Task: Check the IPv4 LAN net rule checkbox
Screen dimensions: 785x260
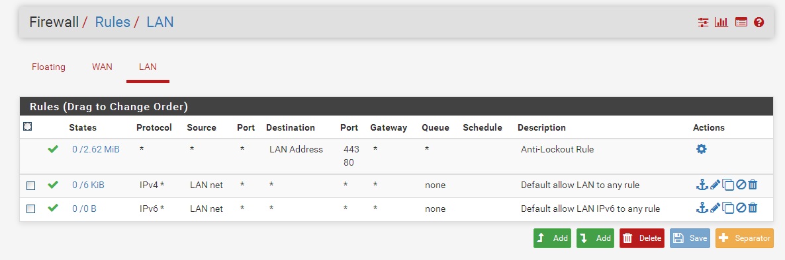Action: point(30,185)
